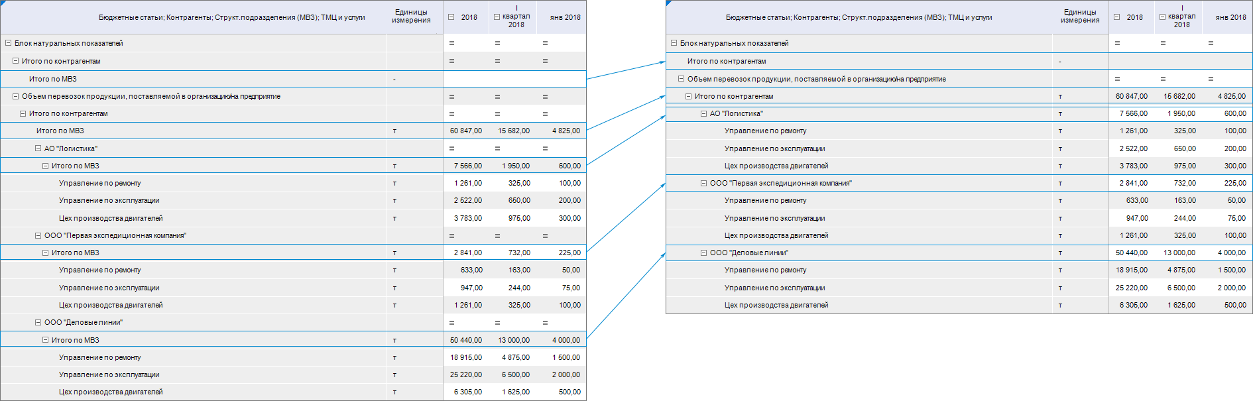Collapse I квартал 2018 column in right table
This screenshot has height=401, width=1253.
[1162, 17]
